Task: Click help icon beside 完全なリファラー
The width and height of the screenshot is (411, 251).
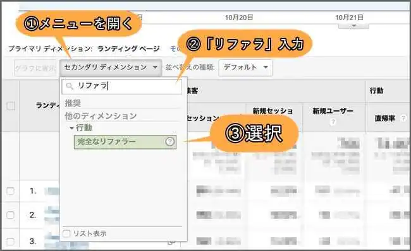Action: coord(170,142)
